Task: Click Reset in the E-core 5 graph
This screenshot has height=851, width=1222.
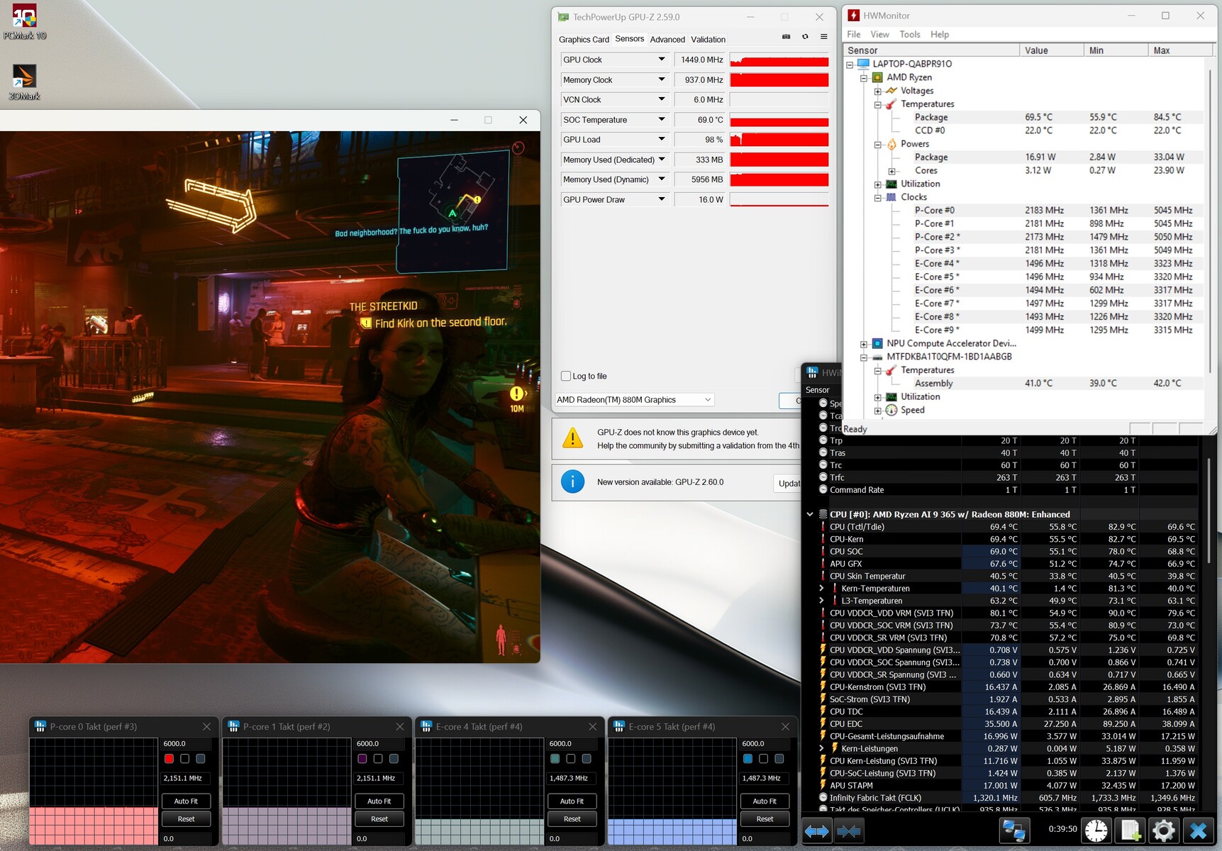Action: (x=765, y=818)
